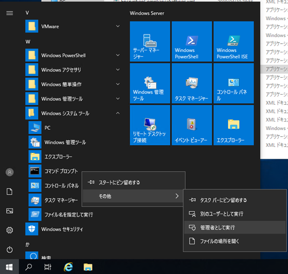Open taskbar search magnifier
Screen dimensions: 288x274
(x=28, y=267)
